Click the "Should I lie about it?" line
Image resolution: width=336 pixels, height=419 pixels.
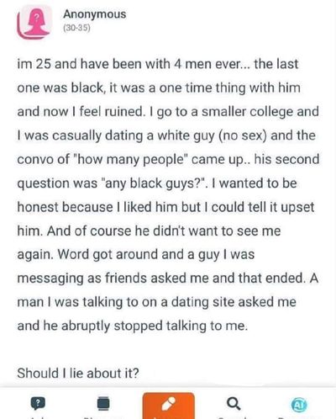click(78, 374)
